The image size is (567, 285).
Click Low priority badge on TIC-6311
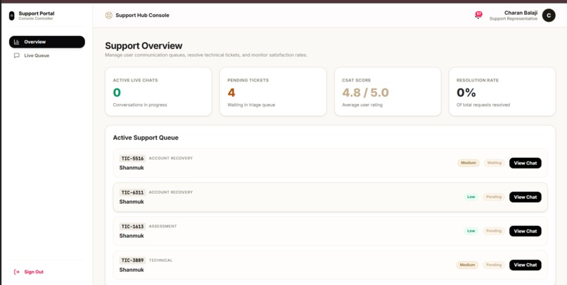(471, 197)
